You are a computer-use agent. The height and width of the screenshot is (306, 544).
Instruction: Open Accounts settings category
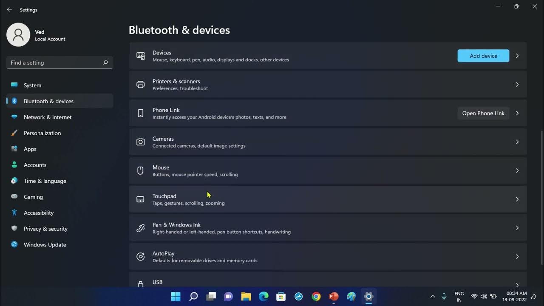(x=59, y=165)
